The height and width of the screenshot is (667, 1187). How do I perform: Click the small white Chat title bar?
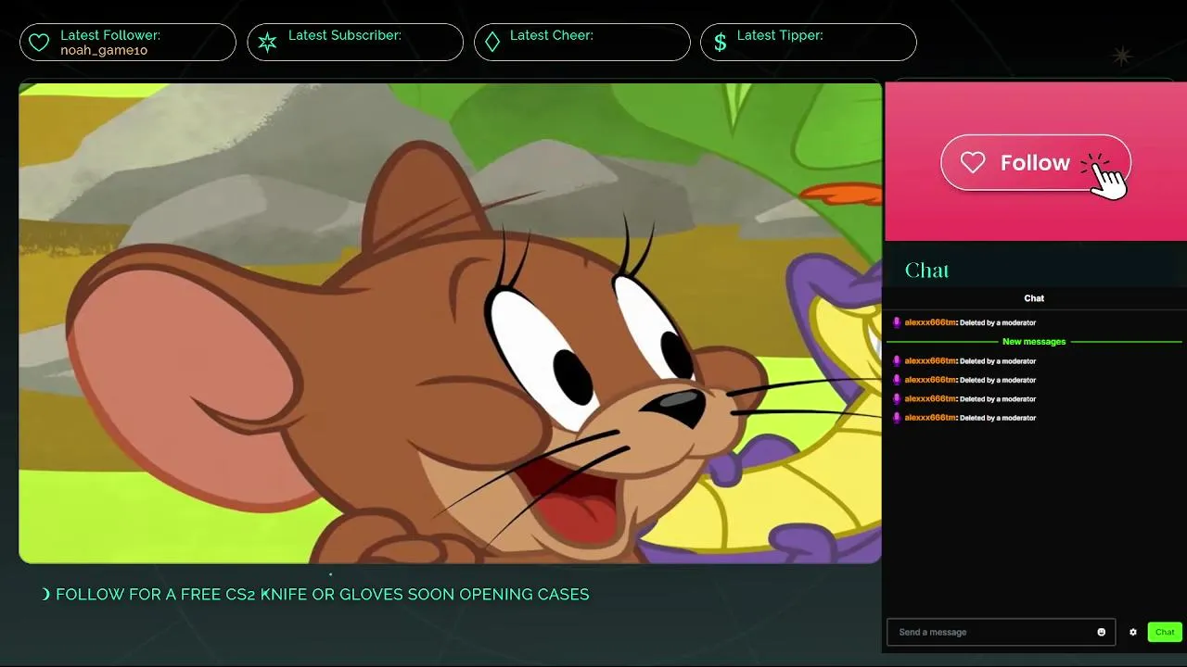coord(1034,298)
